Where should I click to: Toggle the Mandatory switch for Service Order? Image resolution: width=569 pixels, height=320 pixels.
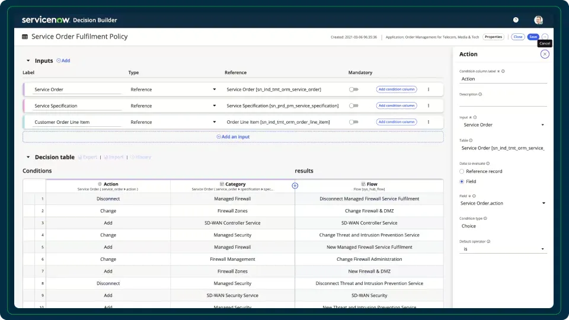353,89
